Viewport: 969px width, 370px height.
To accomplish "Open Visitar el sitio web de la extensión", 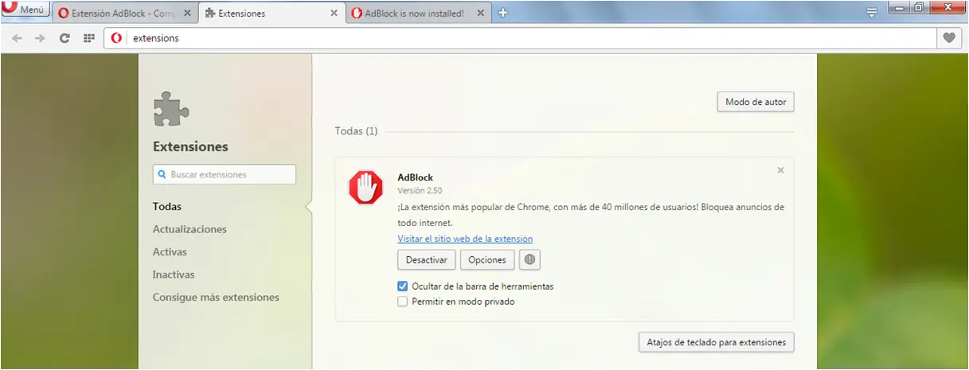I will [465, 239].
